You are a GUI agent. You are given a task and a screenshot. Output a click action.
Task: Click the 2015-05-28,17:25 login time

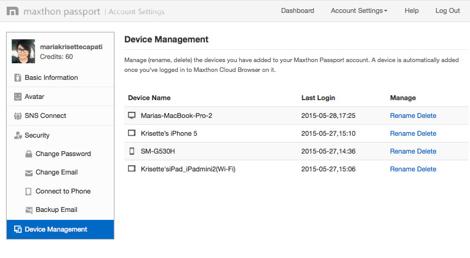pos(329,116)
